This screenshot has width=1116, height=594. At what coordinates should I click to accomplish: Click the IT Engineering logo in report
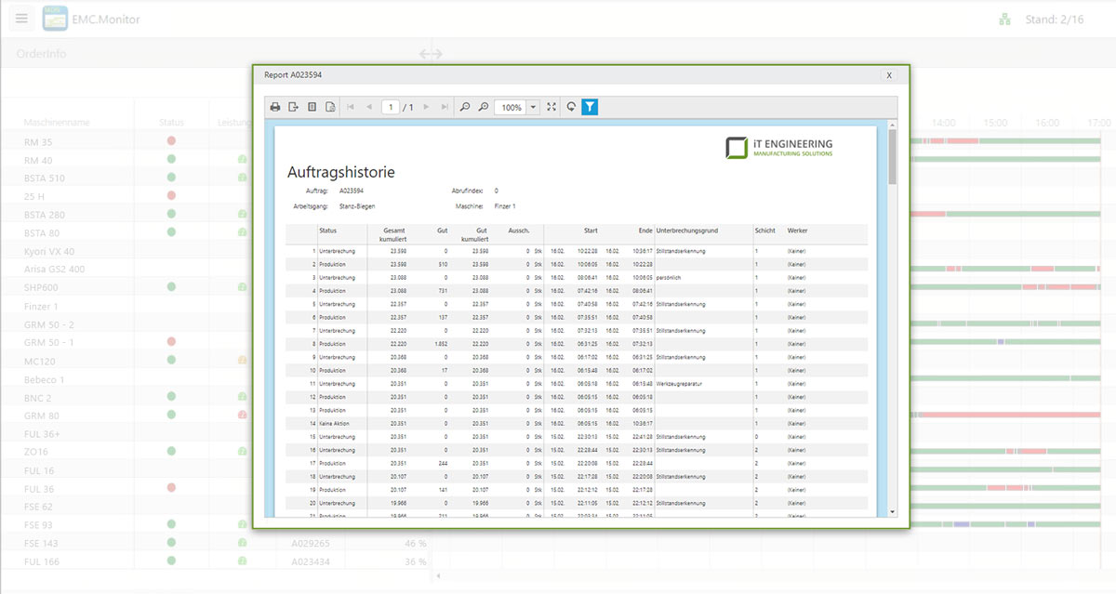point(779,147)
